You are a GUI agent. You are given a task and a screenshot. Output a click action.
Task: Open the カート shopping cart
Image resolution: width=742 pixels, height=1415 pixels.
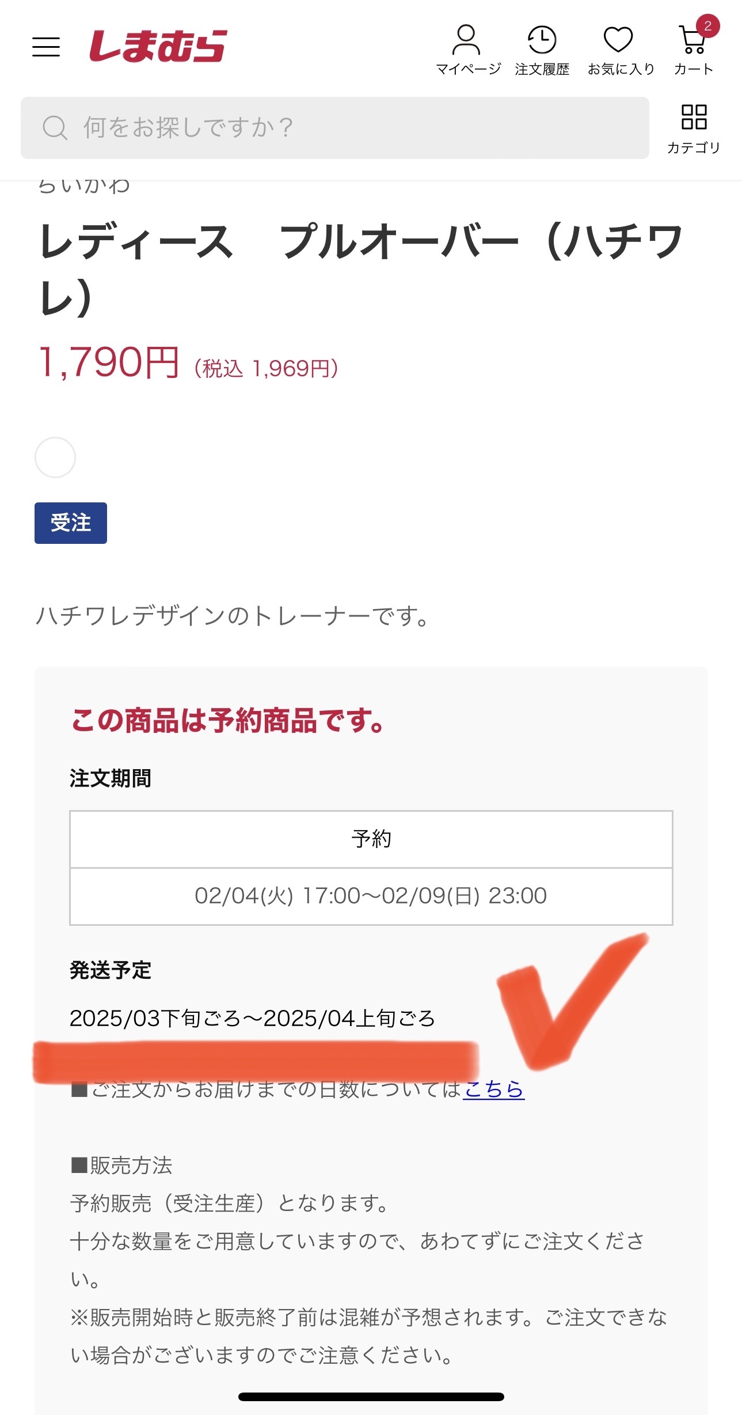click(694, 50)
